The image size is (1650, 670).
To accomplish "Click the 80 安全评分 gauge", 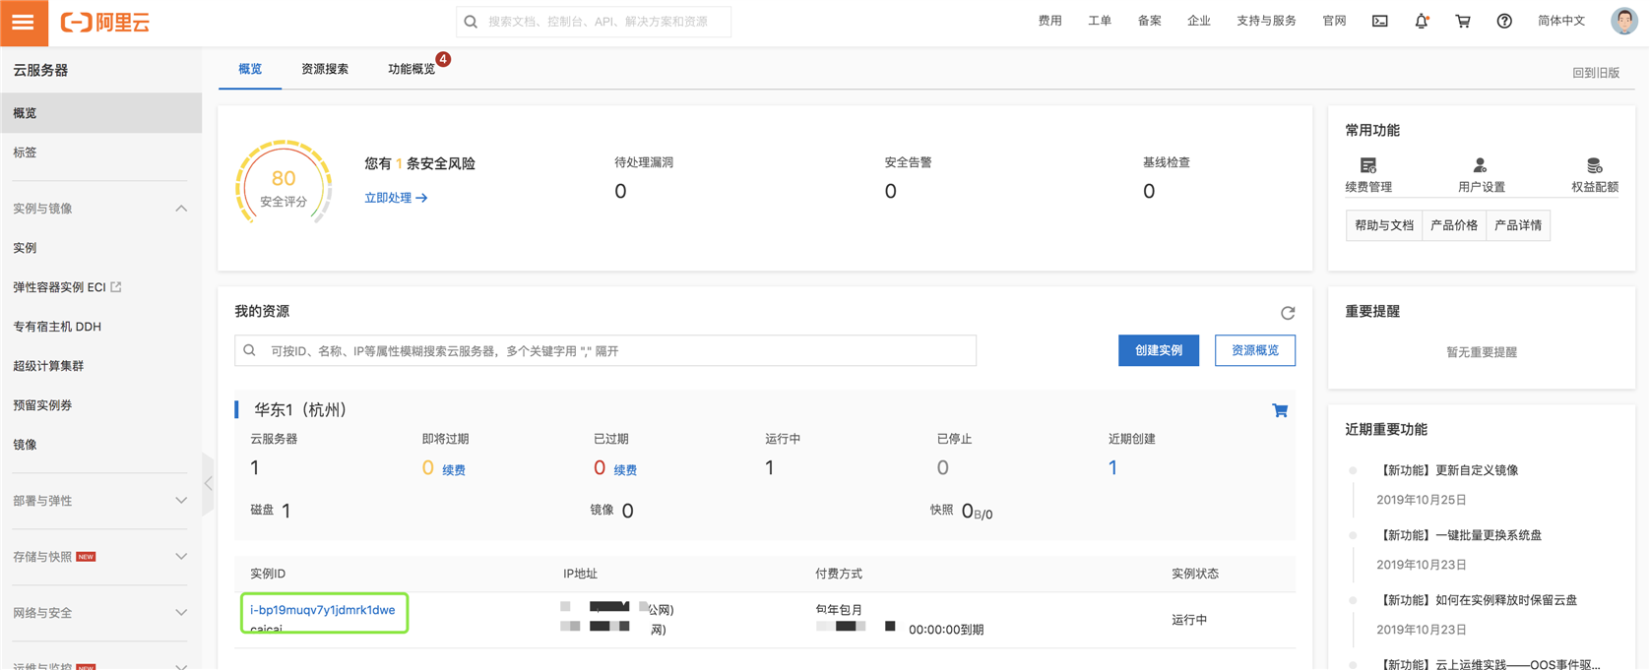I will click(x=284, y=185).
